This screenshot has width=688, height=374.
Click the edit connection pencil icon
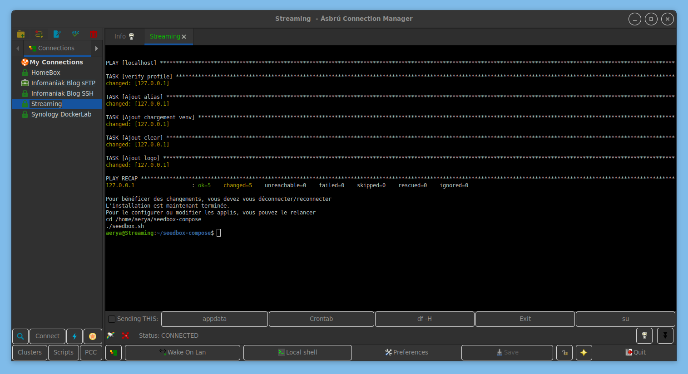(57, 34)
